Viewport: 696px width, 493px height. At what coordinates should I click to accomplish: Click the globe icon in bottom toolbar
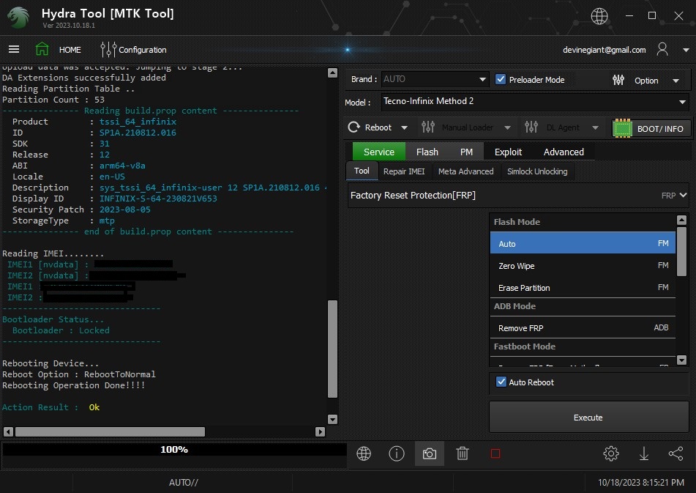click(364, 453)
